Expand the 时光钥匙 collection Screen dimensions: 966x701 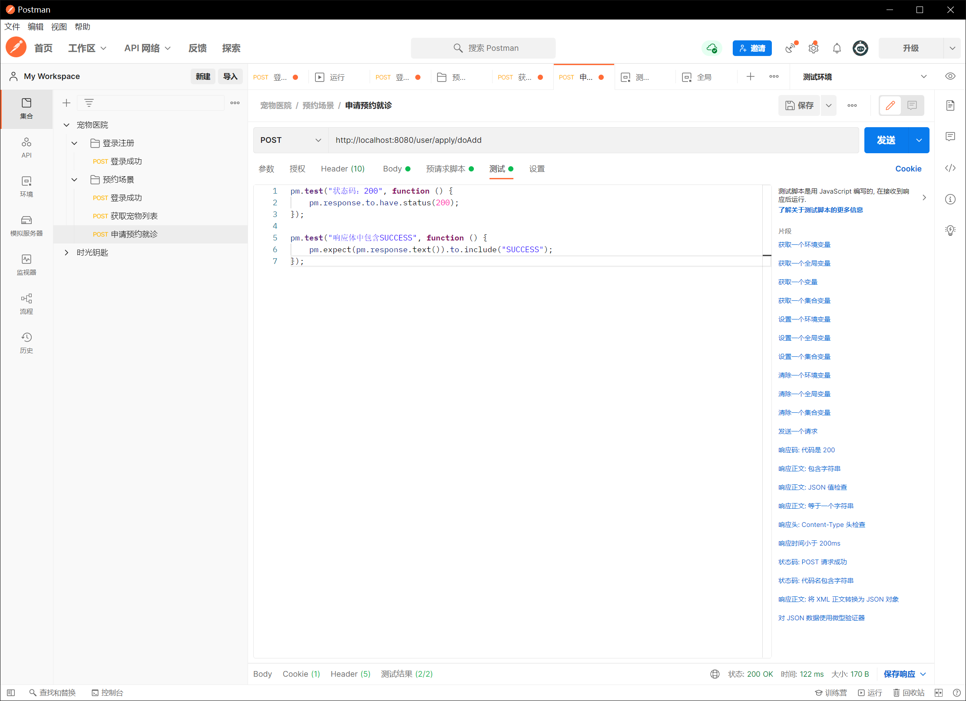pos(66,253)
